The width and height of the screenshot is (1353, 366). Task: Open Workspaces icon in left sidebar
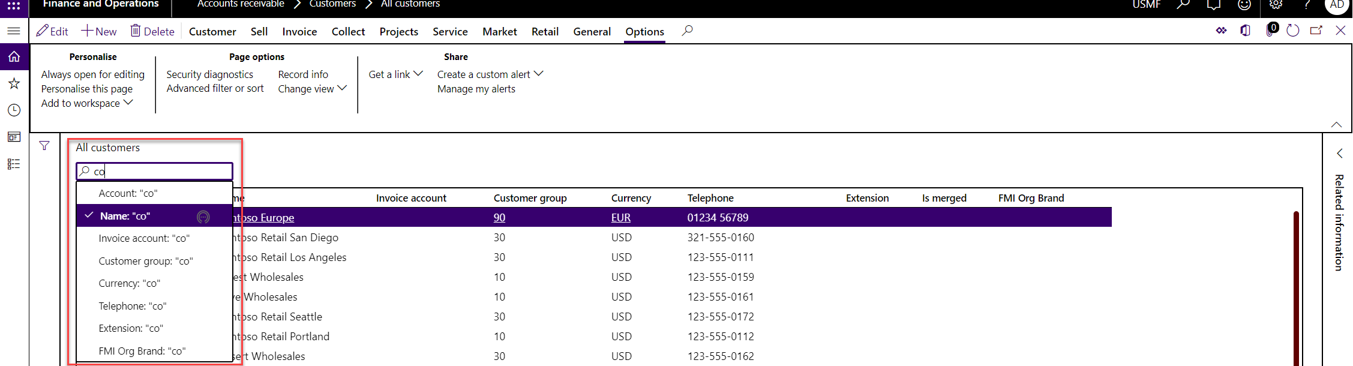tap(14, 137)
